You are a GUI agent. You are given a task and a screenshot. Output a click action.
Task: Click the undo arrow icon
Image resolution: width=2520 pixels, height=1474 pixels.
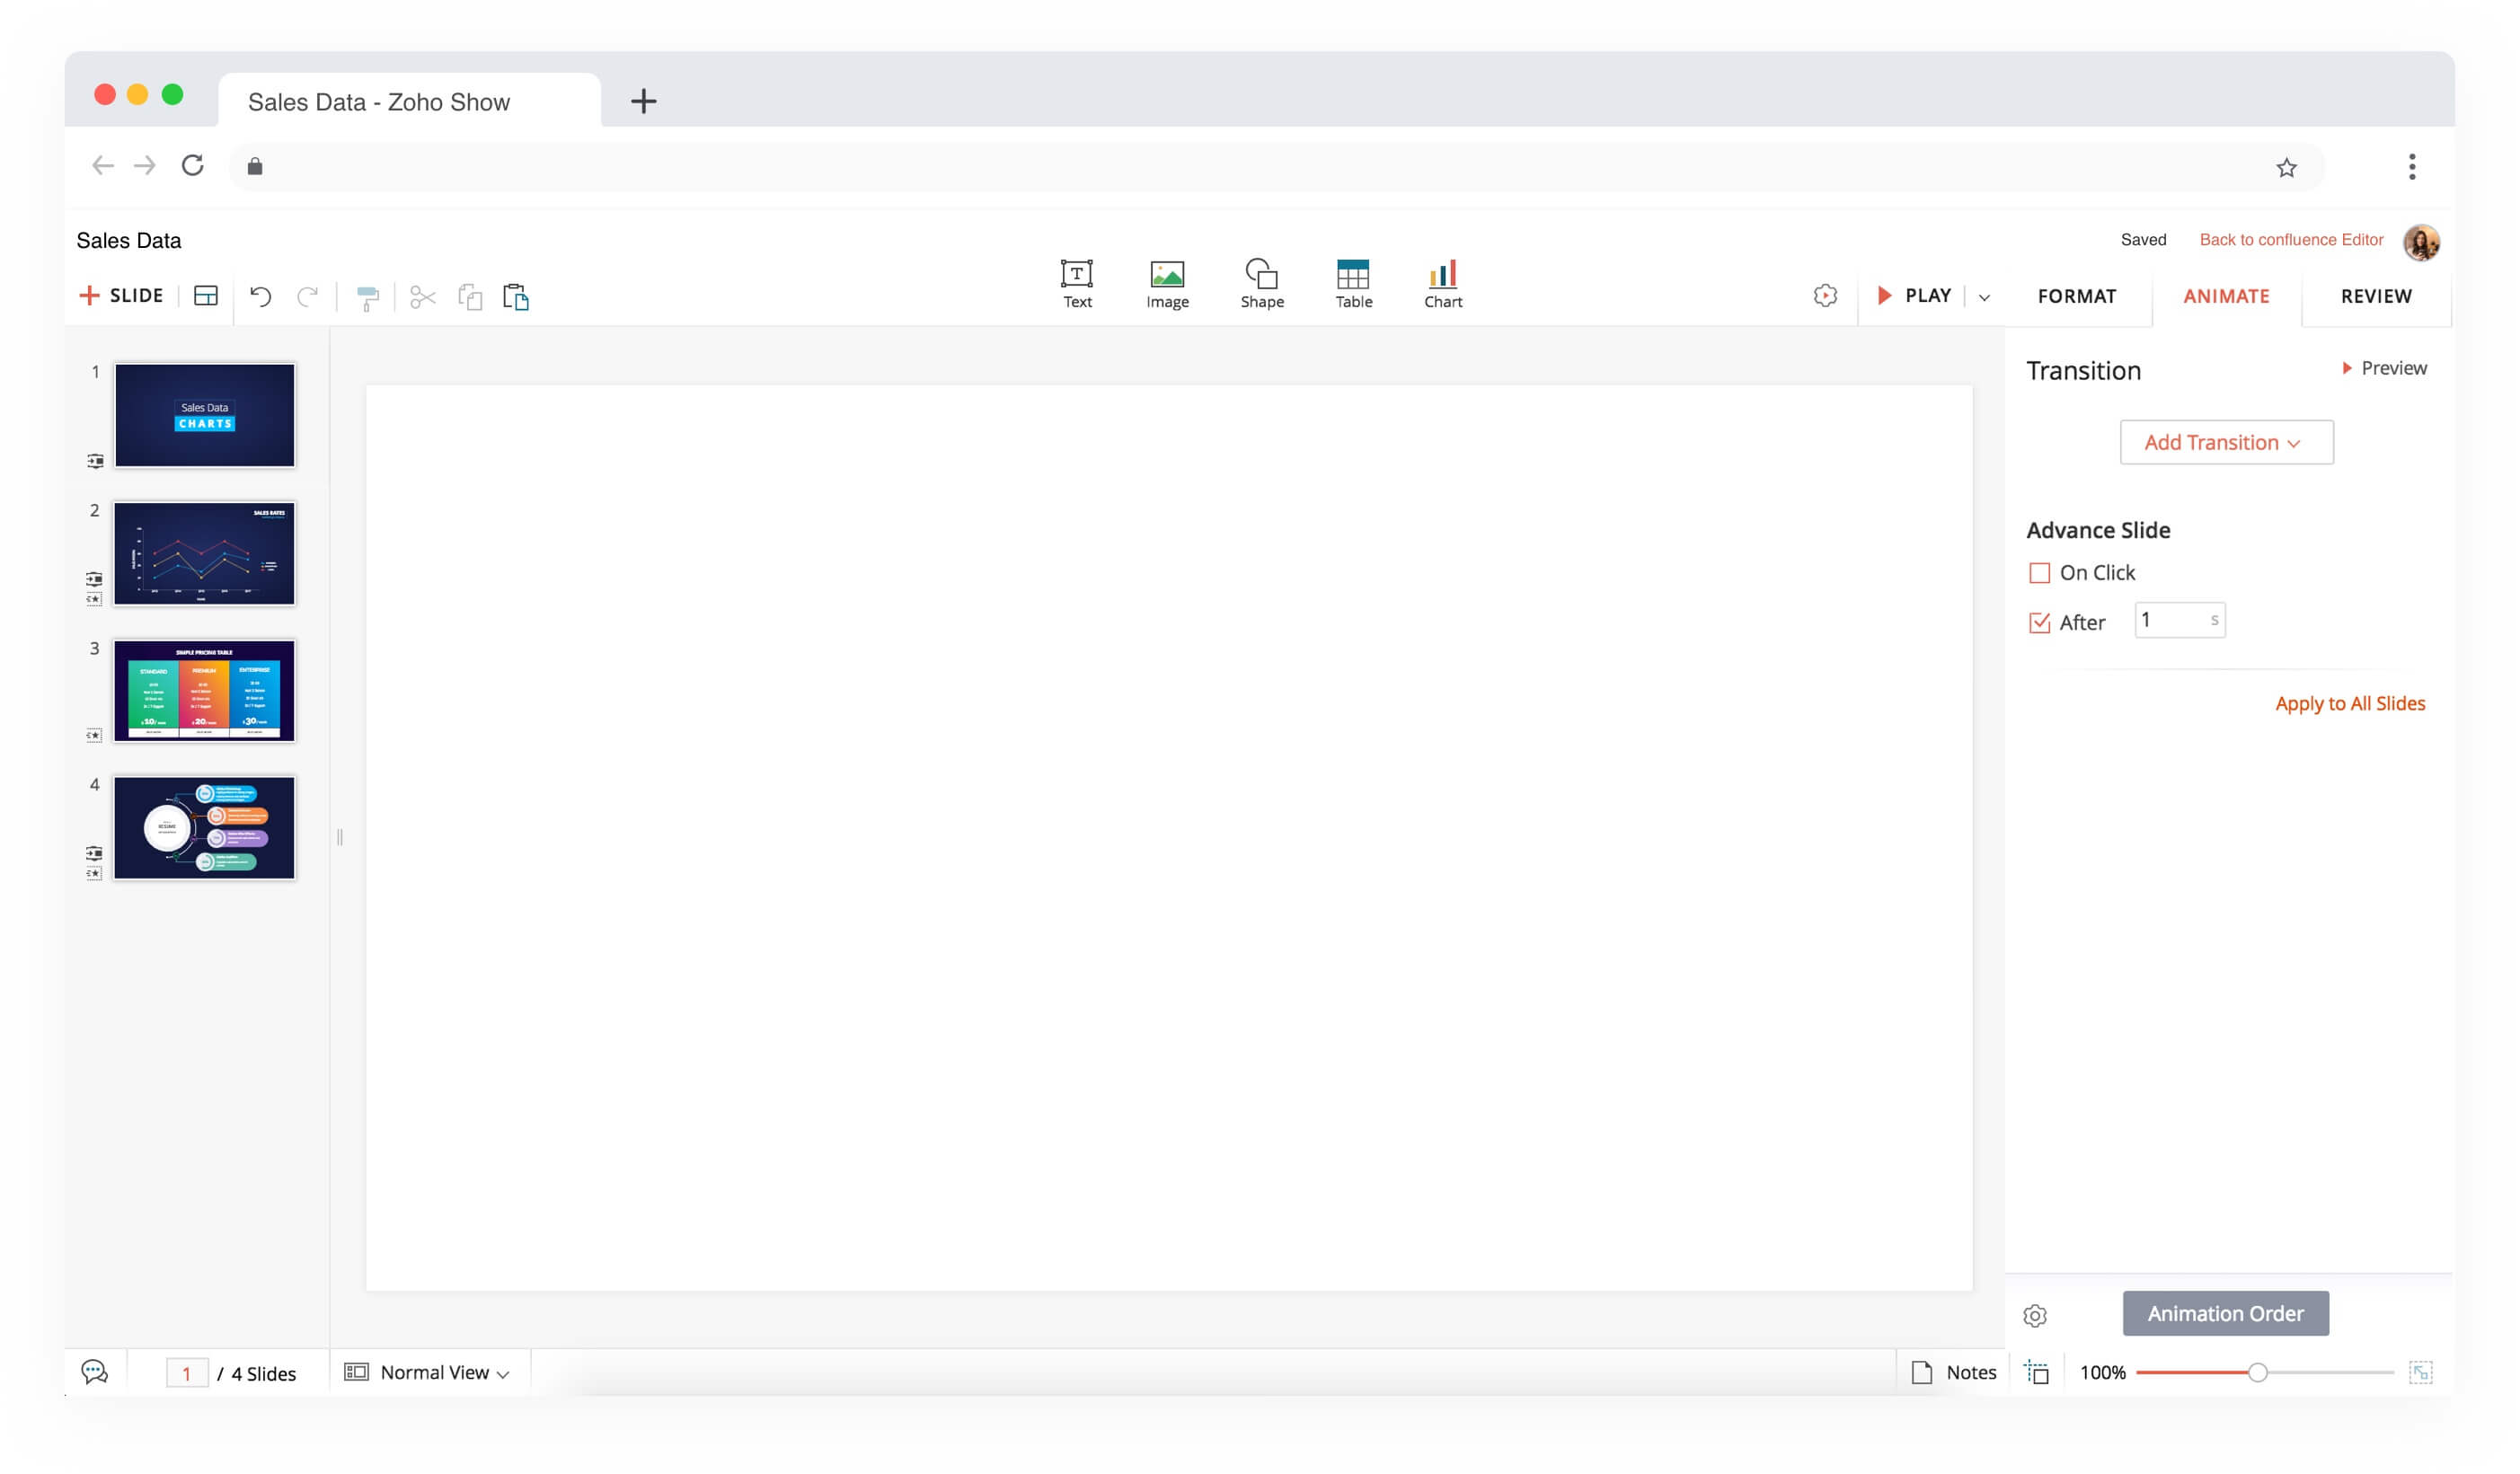[260, 296]
